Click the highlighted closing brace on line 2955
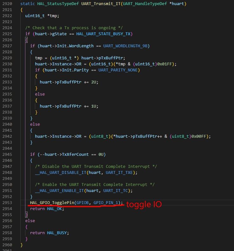 pyautogui.click(x=26, y=215)
